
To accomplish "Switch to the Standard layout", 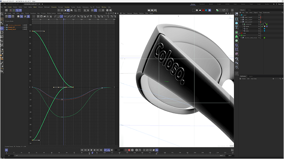I will (x=202, y=4).
